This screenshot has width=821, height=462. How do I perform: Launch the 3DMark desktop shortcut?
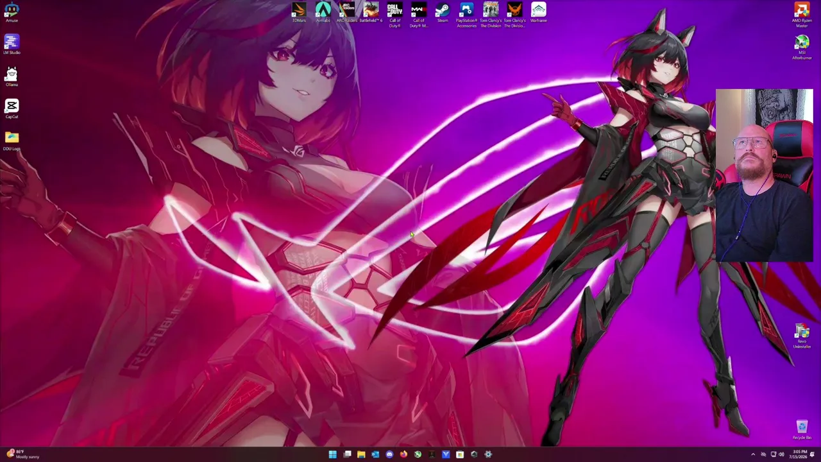tap(299, 12)
